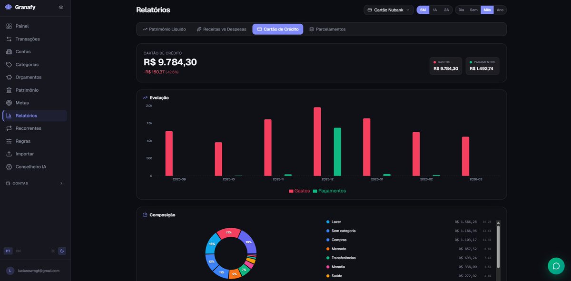Click the 19% donut chart segment
Image resolution: width=571 pixels, height=281 pixels.
coord(248,242)
